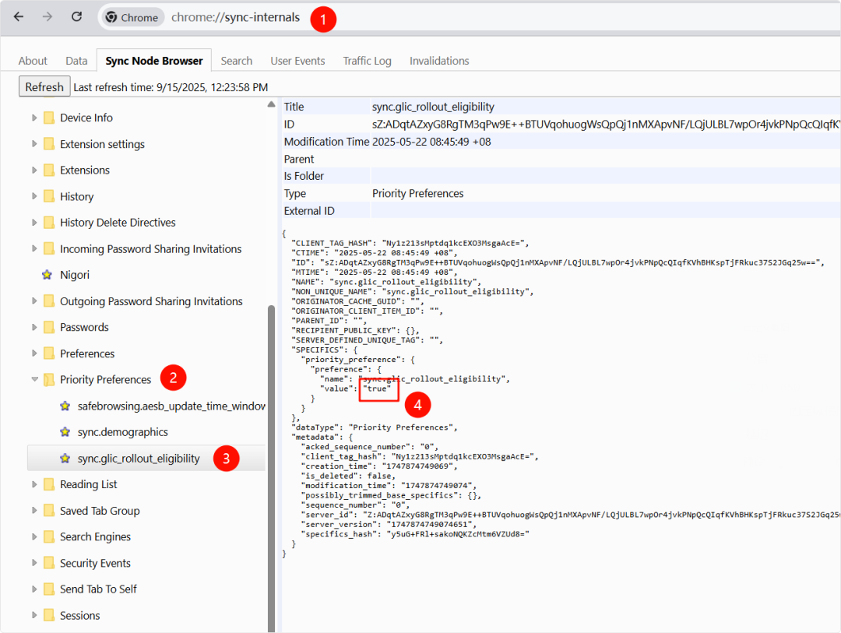Click the Send Tab To Self folder icon
This screenshot has height=633, width=841.
tap(49, 589)
